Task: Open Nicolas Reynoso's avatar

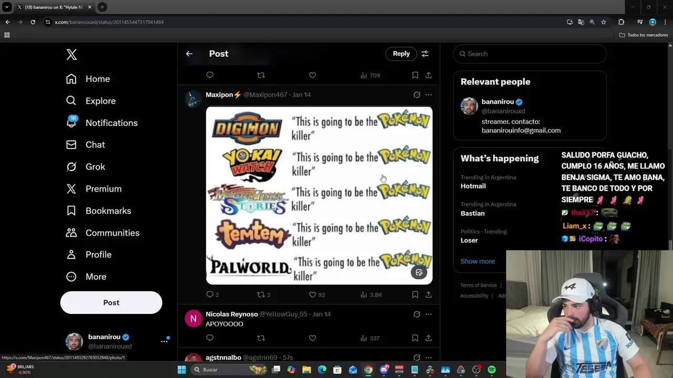Action: pyautogui.click(x=193, y=318)
